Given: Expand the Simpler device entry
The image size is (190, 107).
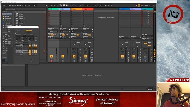Looking at the screenshot, I should point(15,16).
